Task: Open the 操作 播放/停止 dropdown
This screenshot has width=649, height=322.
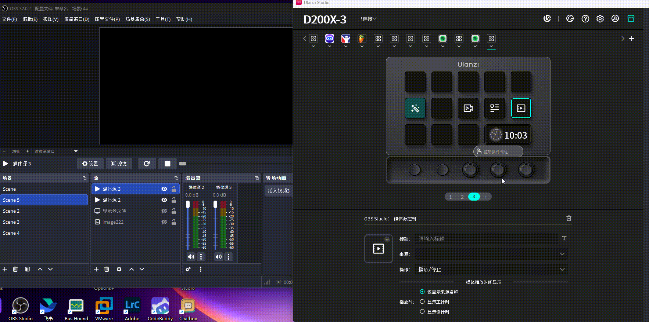Action: (x=491, y=269)
